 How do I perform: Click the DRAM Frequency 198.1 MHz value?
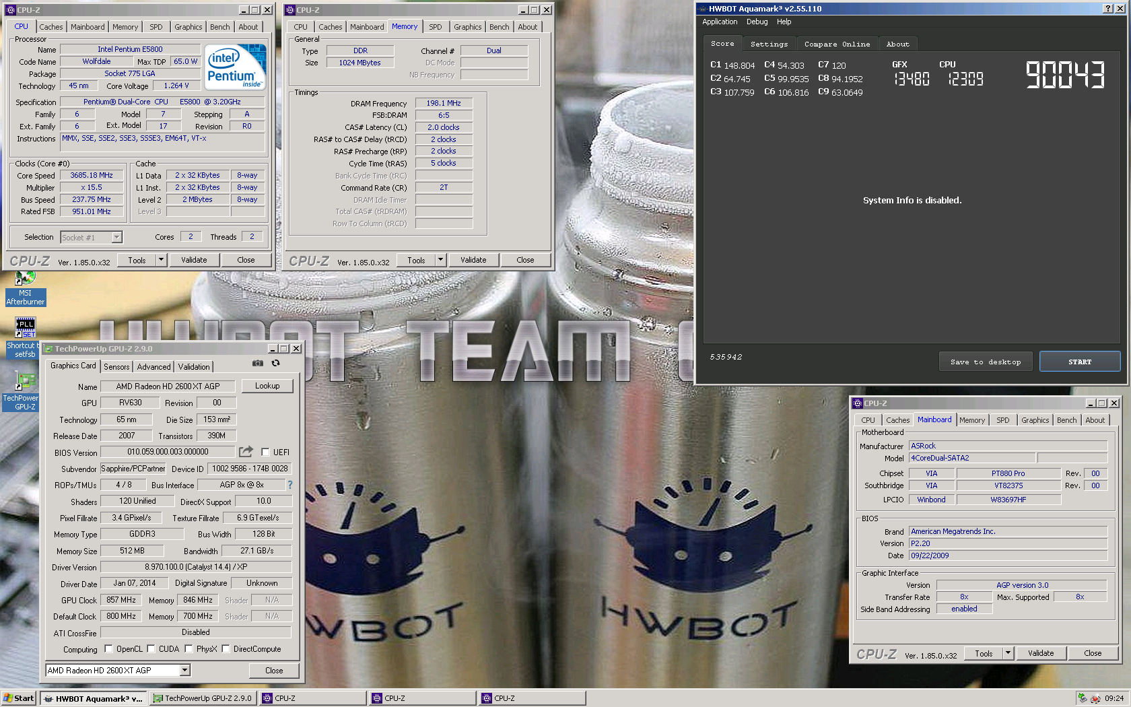444,103
